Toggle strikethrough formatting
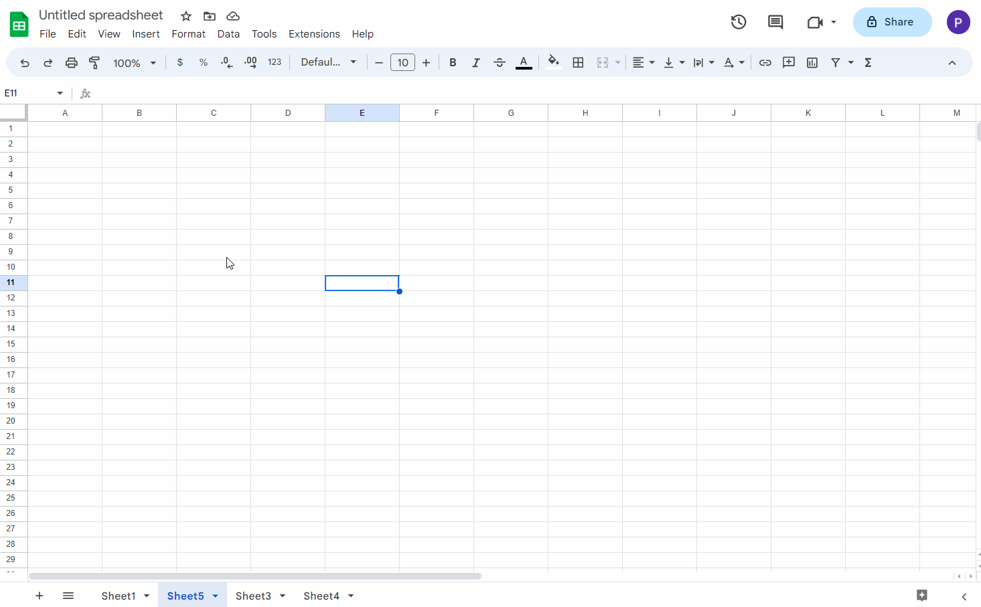981x607 pixels. 500,62
